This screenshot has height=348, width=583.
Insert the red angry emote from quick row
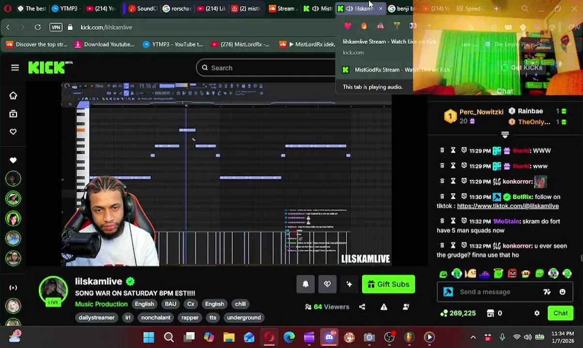point(512,274)
